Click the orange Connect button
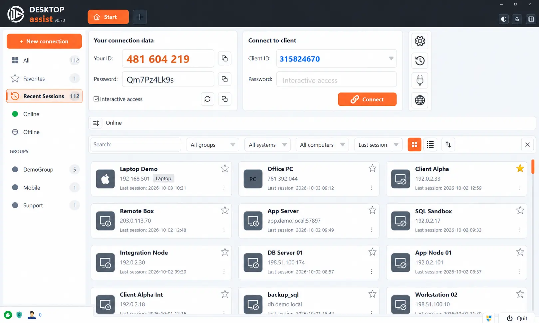The height and width of the screenshot is (323, 539). [x=367, y=99]
